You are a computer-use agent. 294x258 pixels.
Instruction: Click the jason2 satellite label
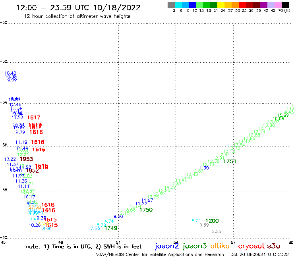pos(167,246)
